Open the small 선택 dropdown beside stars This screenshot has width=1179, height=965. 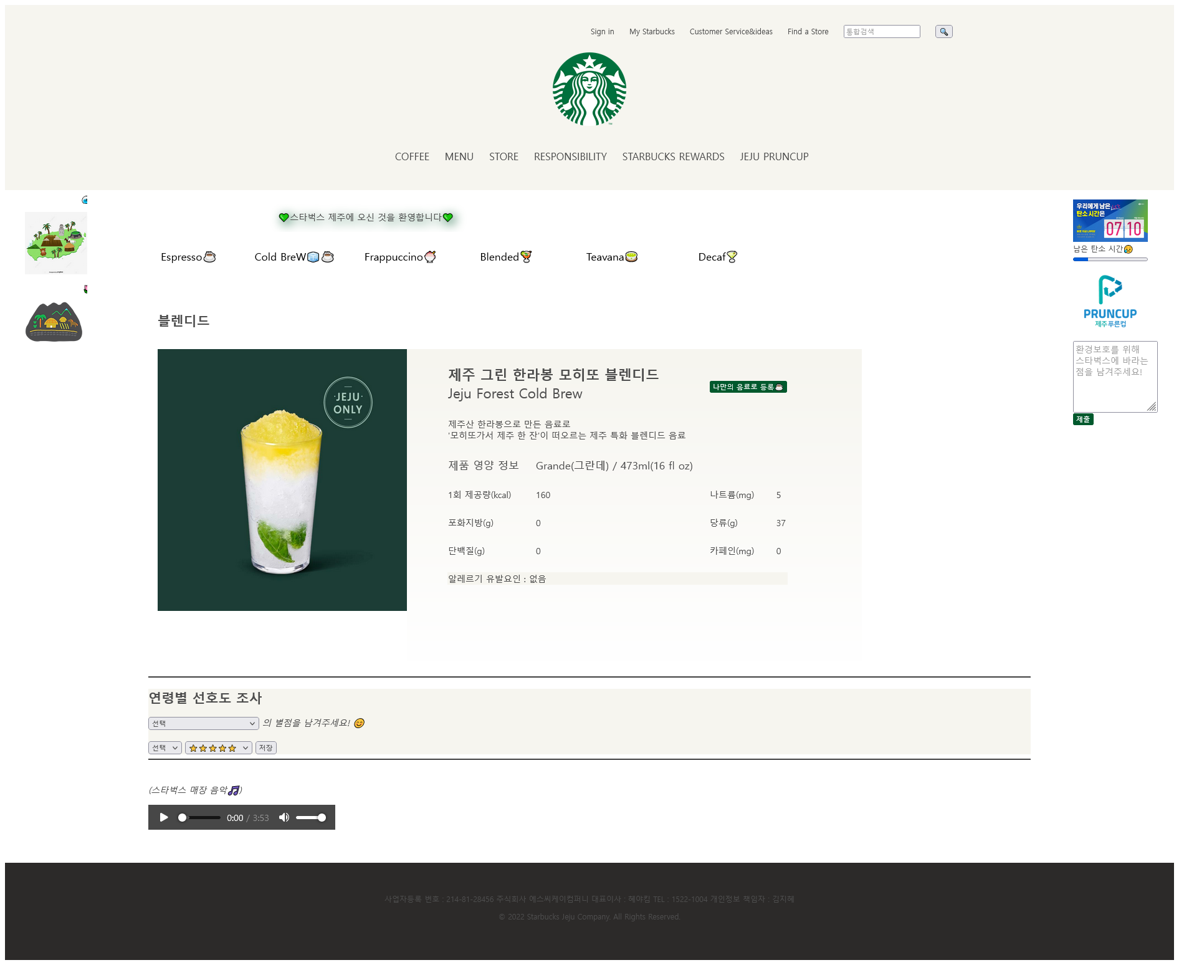click(x=165, y=748)
